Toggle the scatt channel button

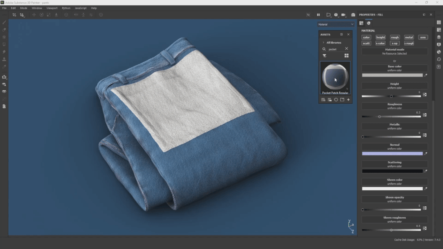[x=366, y=43]
